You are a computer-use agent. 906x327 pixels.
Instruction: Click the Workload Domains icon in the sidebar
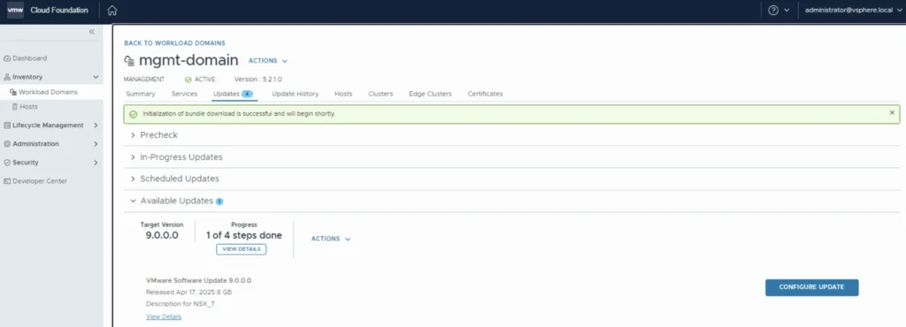[x=13, y=92]
